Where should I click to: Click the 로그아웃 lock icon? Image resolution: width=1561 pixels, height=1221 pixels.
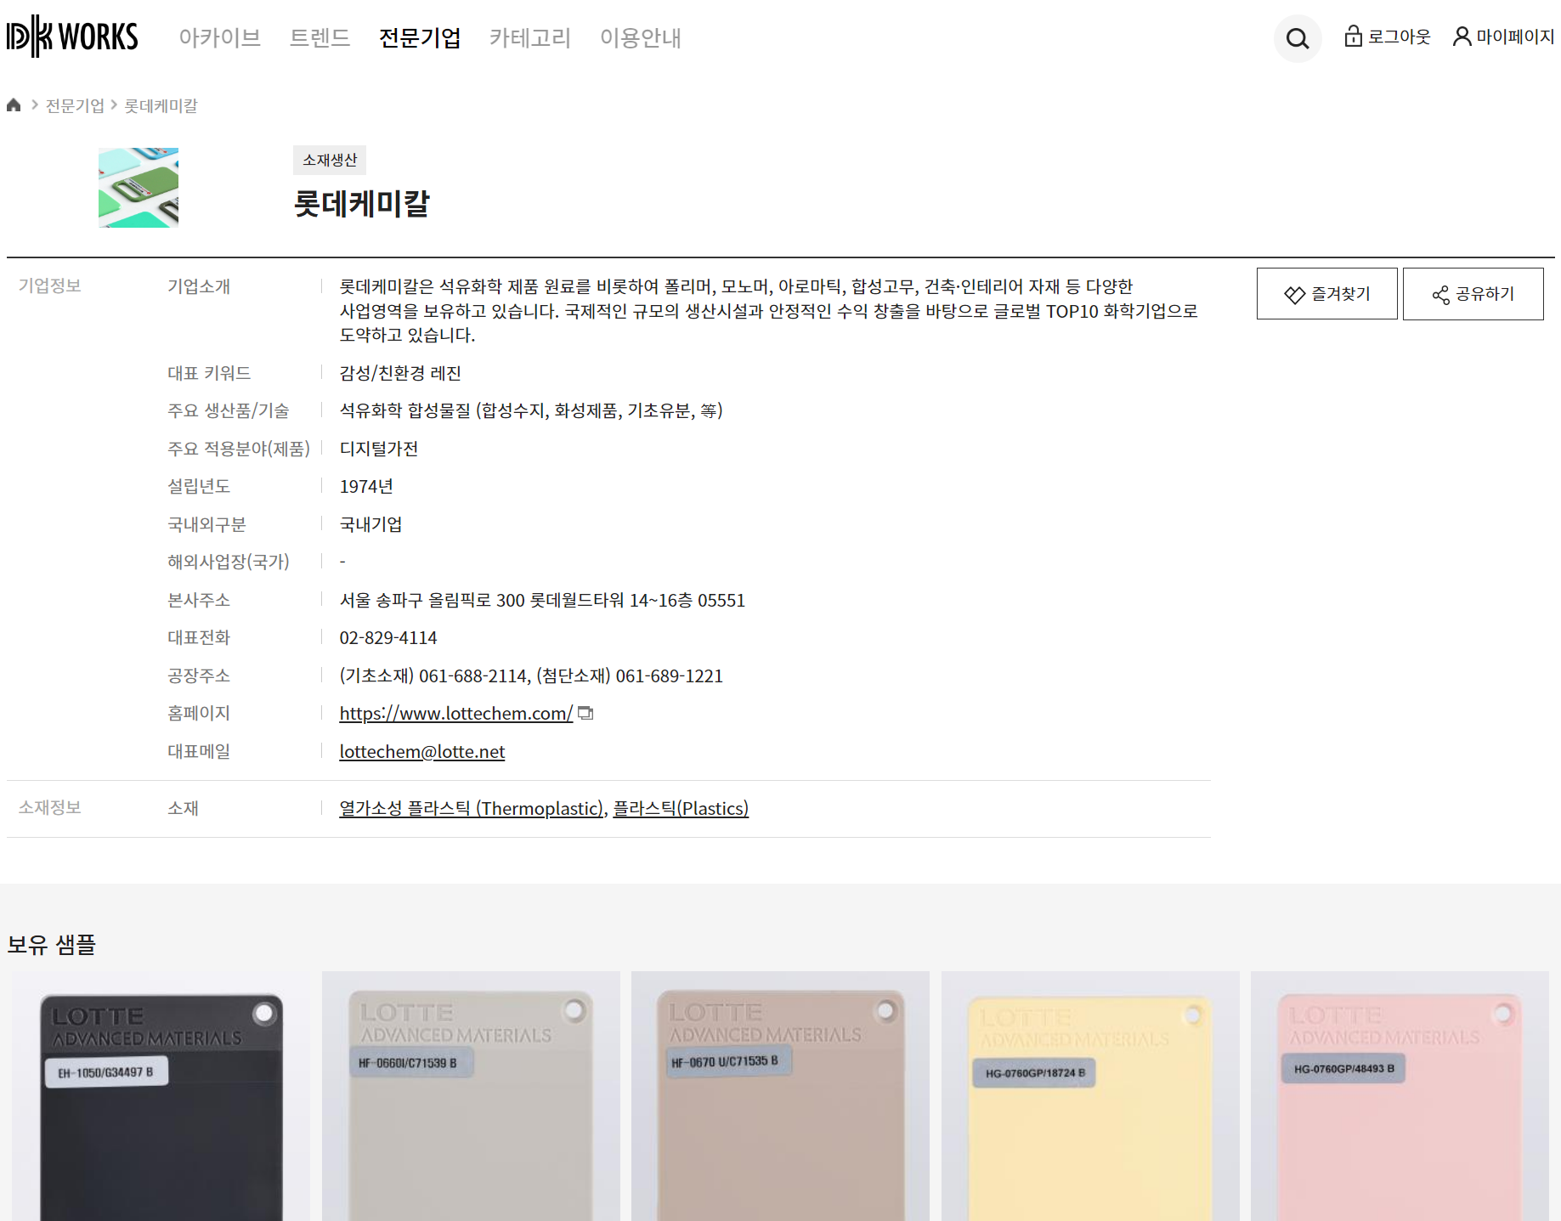click(1353, 37)
